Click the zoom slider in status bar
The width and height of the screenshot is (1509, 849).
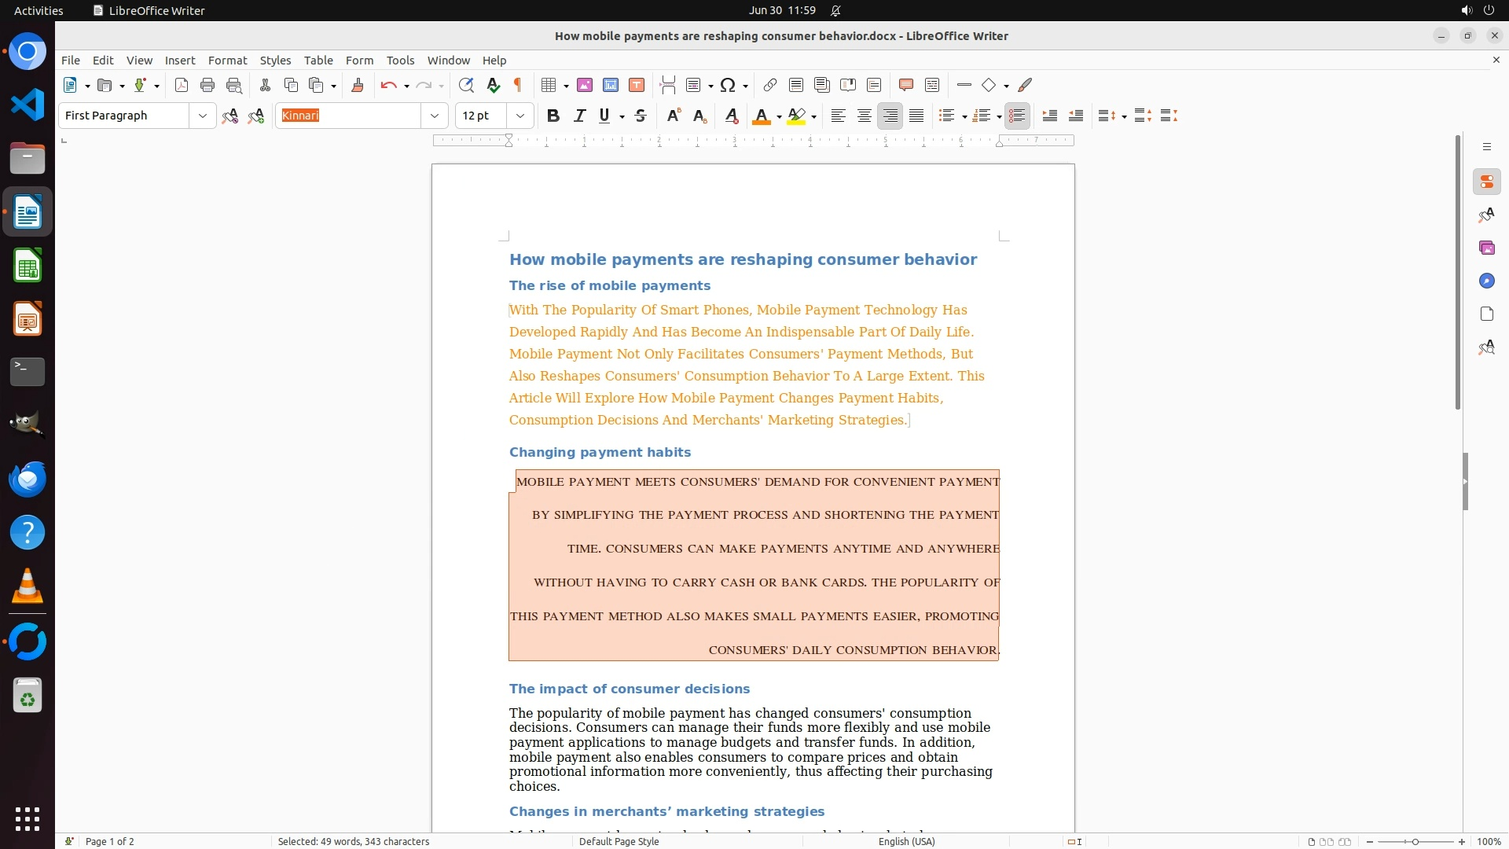click(1415, 841)
